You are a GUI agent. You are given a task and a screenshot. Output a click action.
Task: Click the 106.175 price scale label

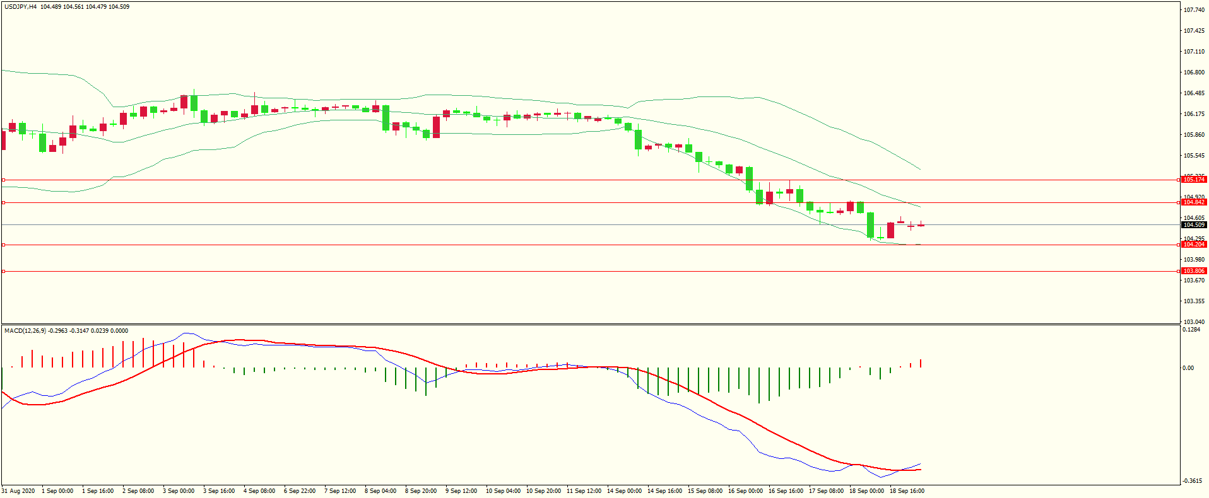[x=1194, y=114]
